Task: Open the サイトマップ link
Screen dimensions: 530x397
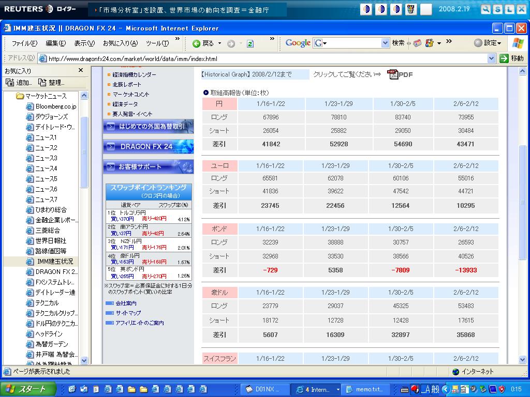Action: point(128,313)
